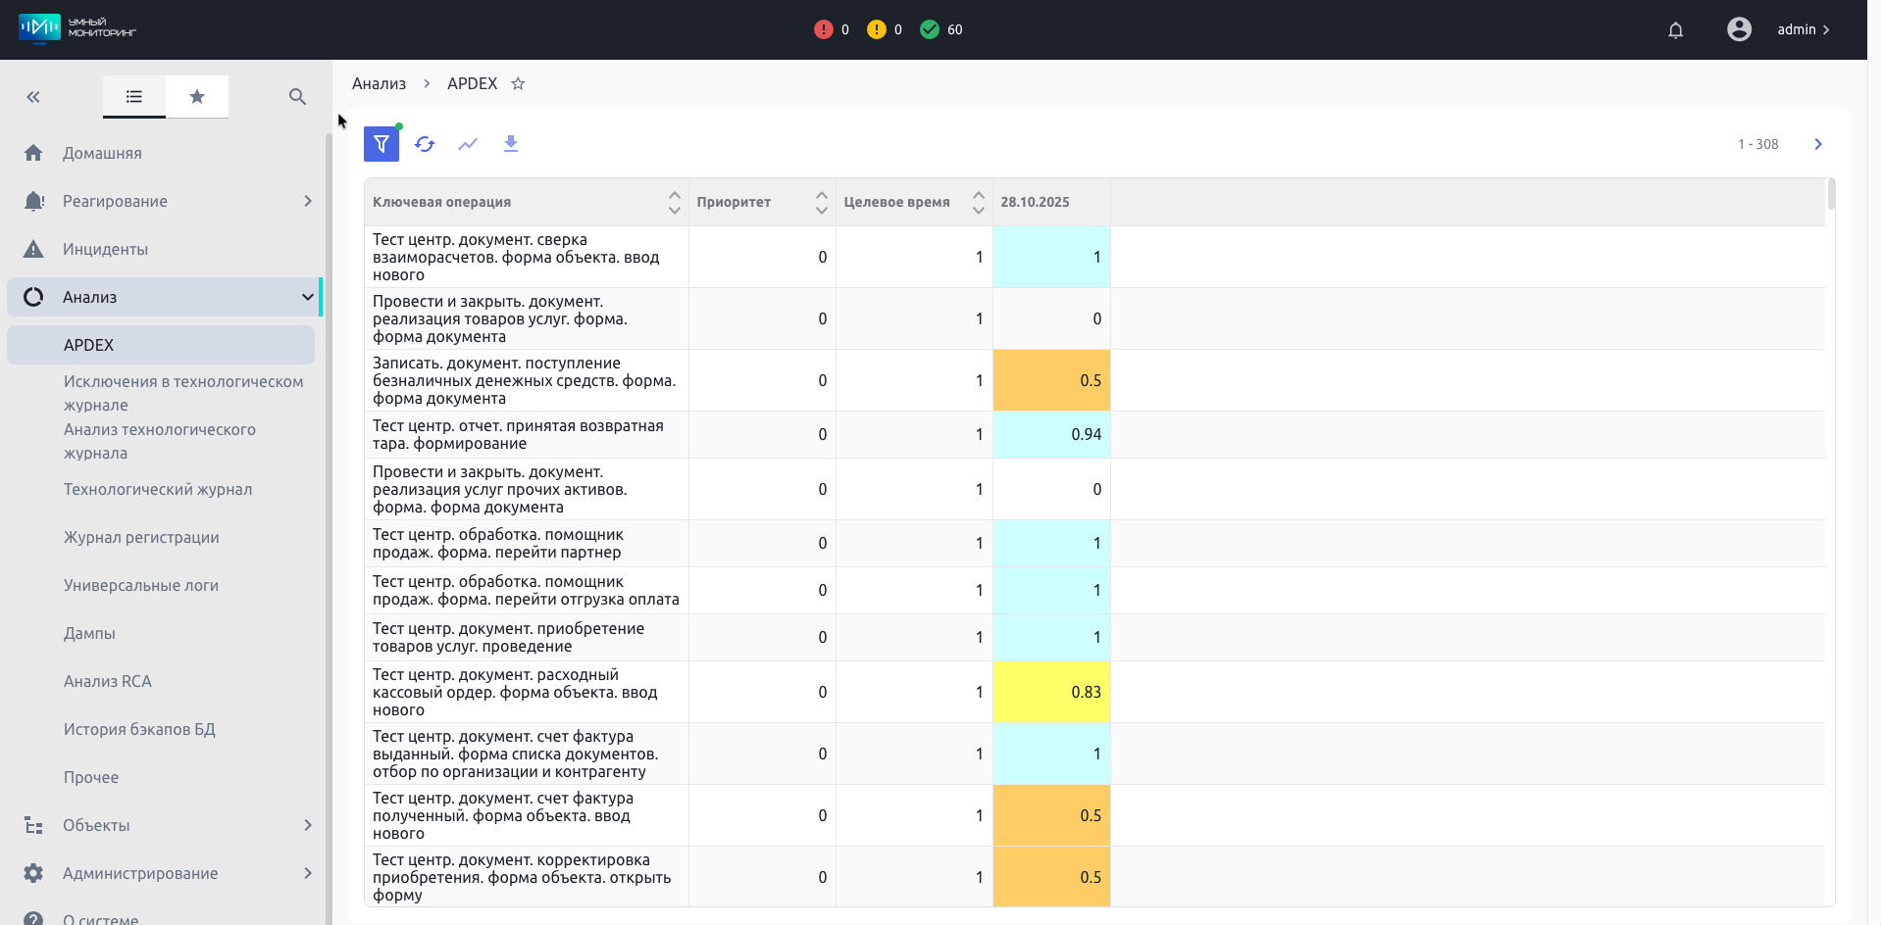Open Журнал регистрации menu item
Viewport: 1881px width, 925px height.
pyautogui.click(x=141, y=537)
